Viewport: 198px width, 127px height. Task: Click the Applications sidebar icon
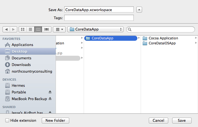[8, 45]
